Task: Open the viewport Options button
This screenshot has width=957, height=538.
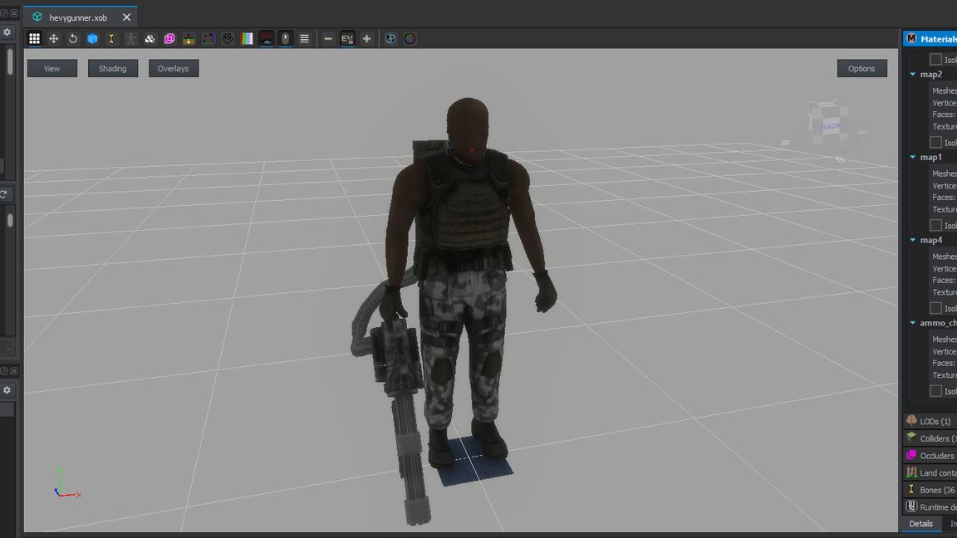Action: (x=861, y=69)
